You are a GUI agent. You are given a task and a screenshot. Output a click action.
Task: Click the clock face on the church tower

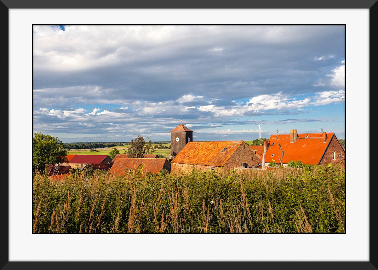click(x=178, y=139)
